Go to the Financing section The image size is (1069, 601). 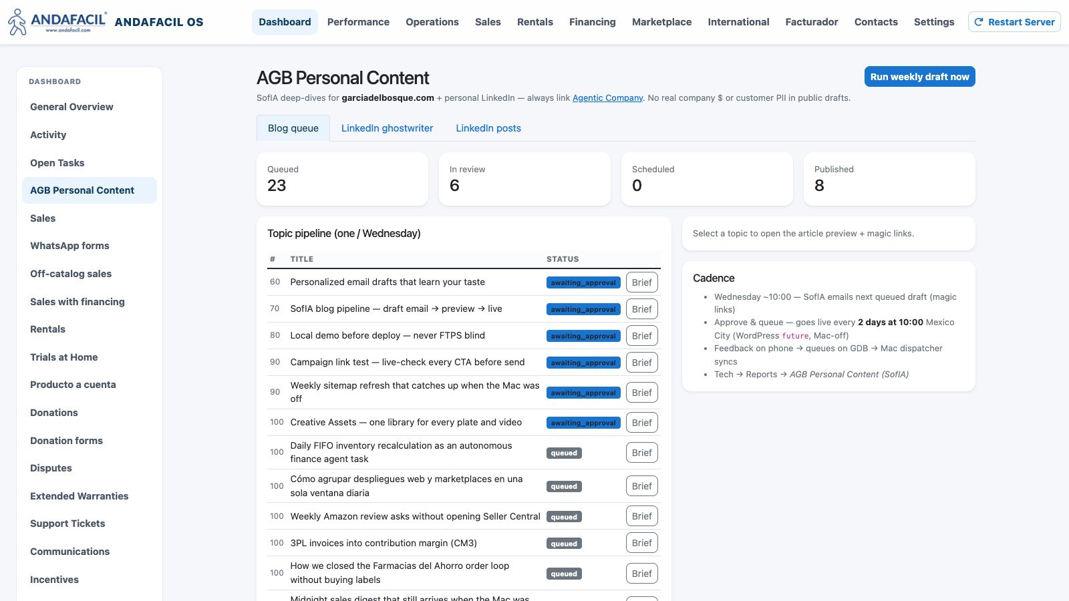[x=593, y=22]
